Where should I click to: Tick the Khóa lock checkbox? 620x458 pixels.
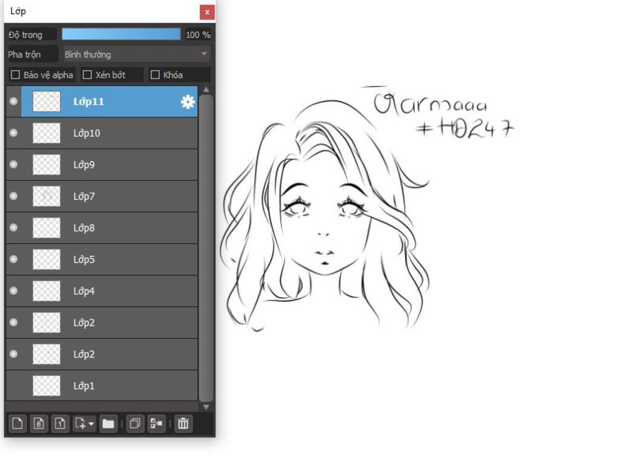156,74
